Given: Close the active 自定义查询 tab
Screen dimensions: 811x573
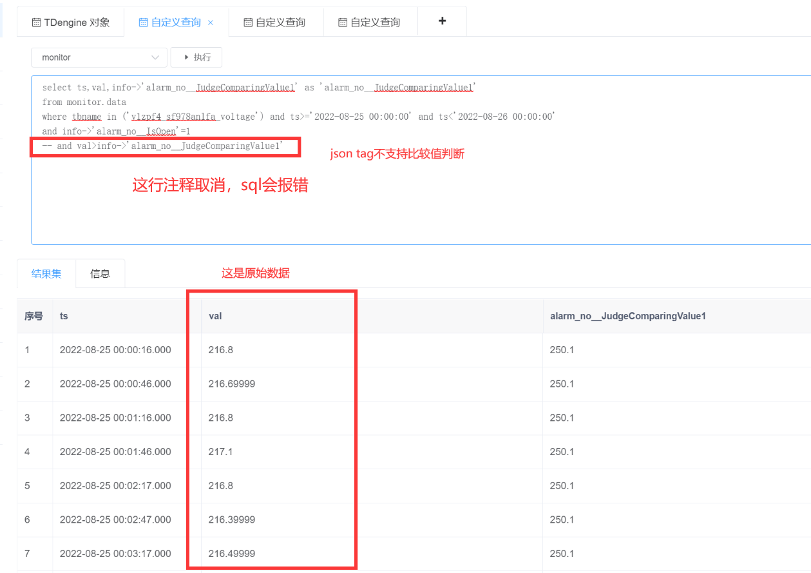Looking at the screenshot, I should click(x=211, y=21).
